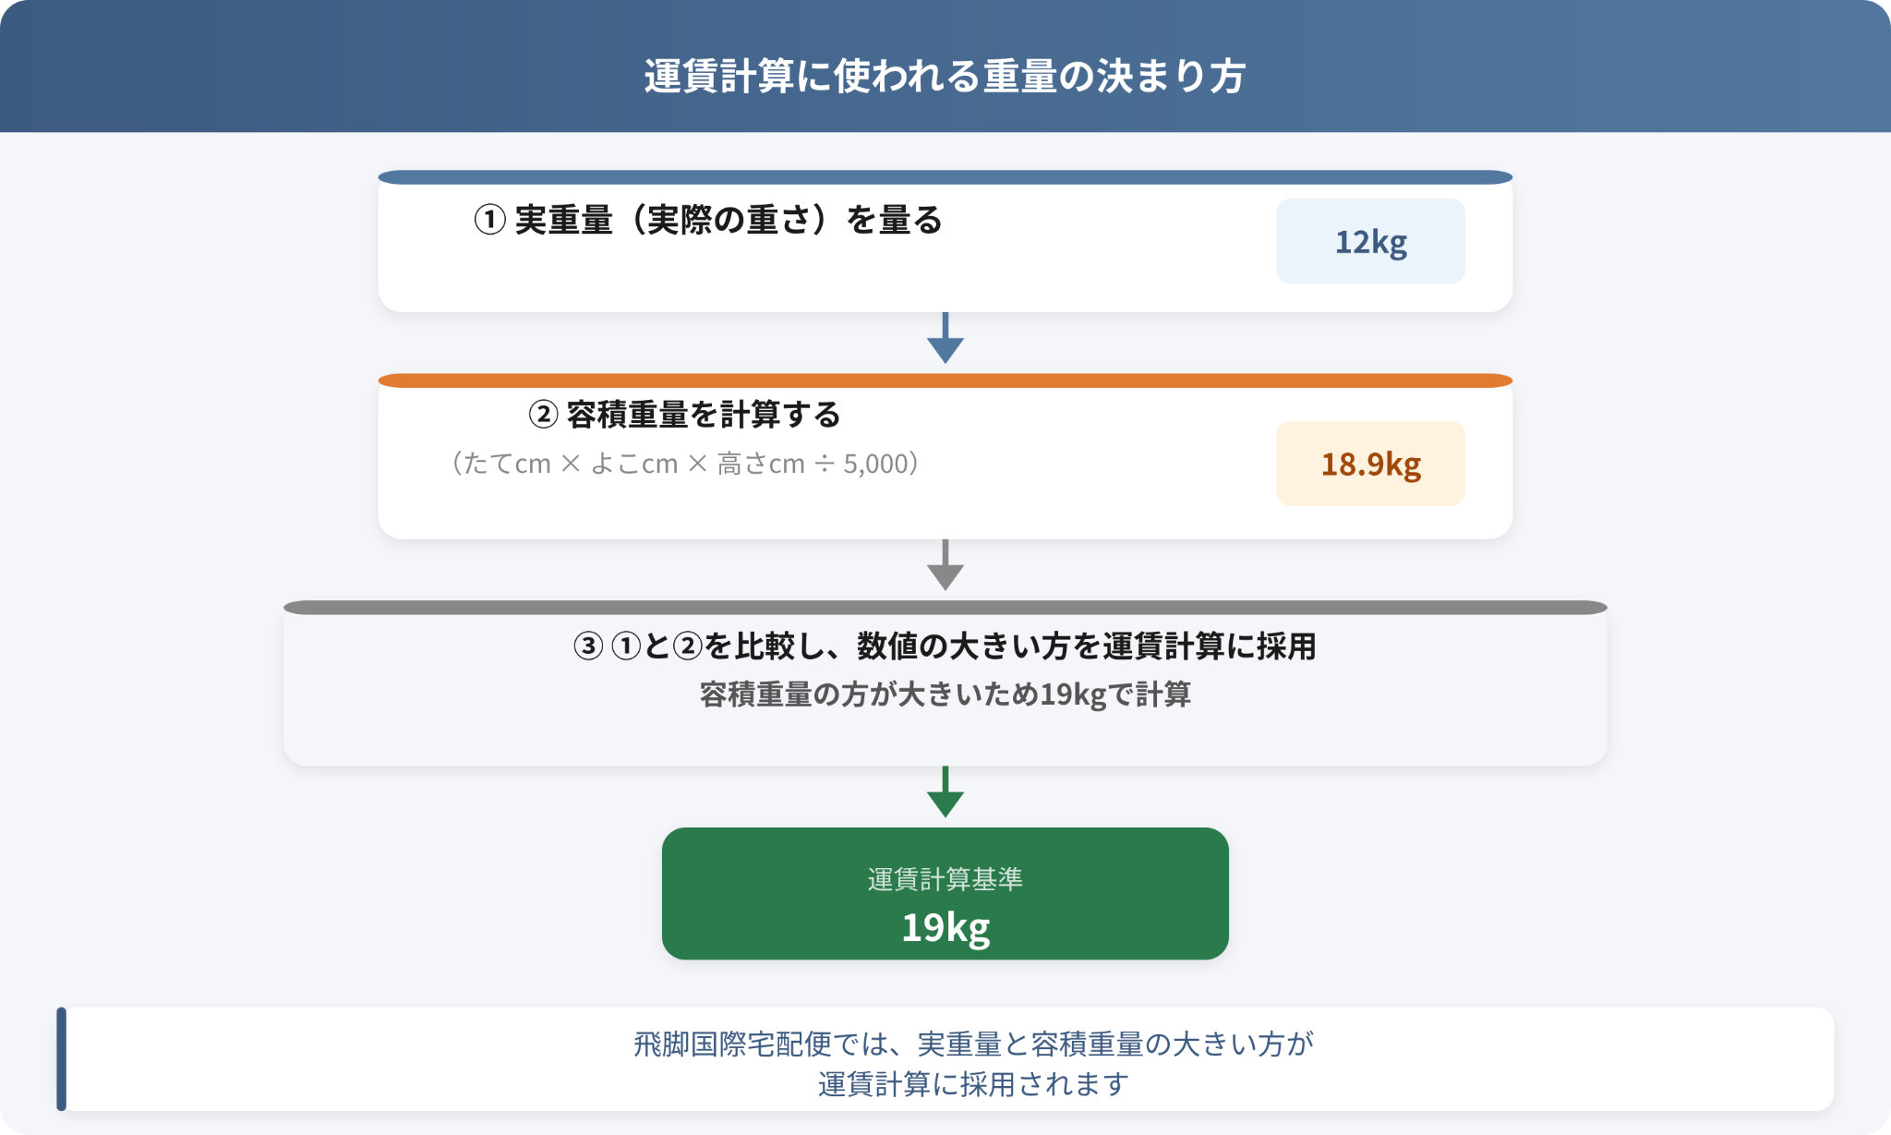Select the 18.9kg volumetric weight badge

coord(1370,464)
